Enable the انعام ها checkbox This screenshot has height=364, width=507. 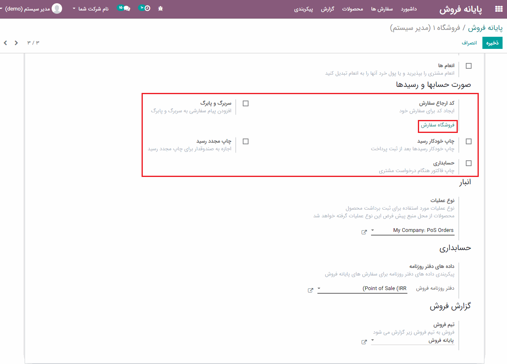[x=468, y=65]
